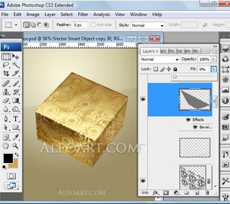The image size is (230, 204).
Task: Select the Rectangle shape tool
Action: pyautogui.click(x=15, y=128)
